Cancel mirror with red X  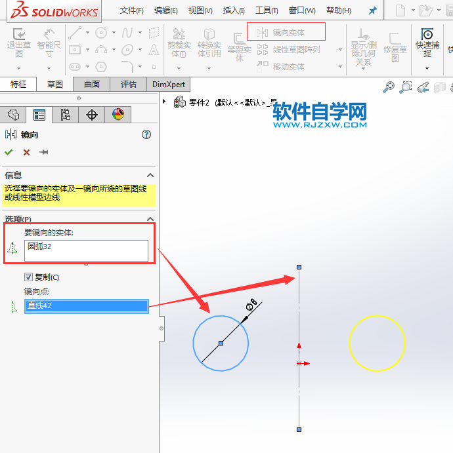click(26, 152)
